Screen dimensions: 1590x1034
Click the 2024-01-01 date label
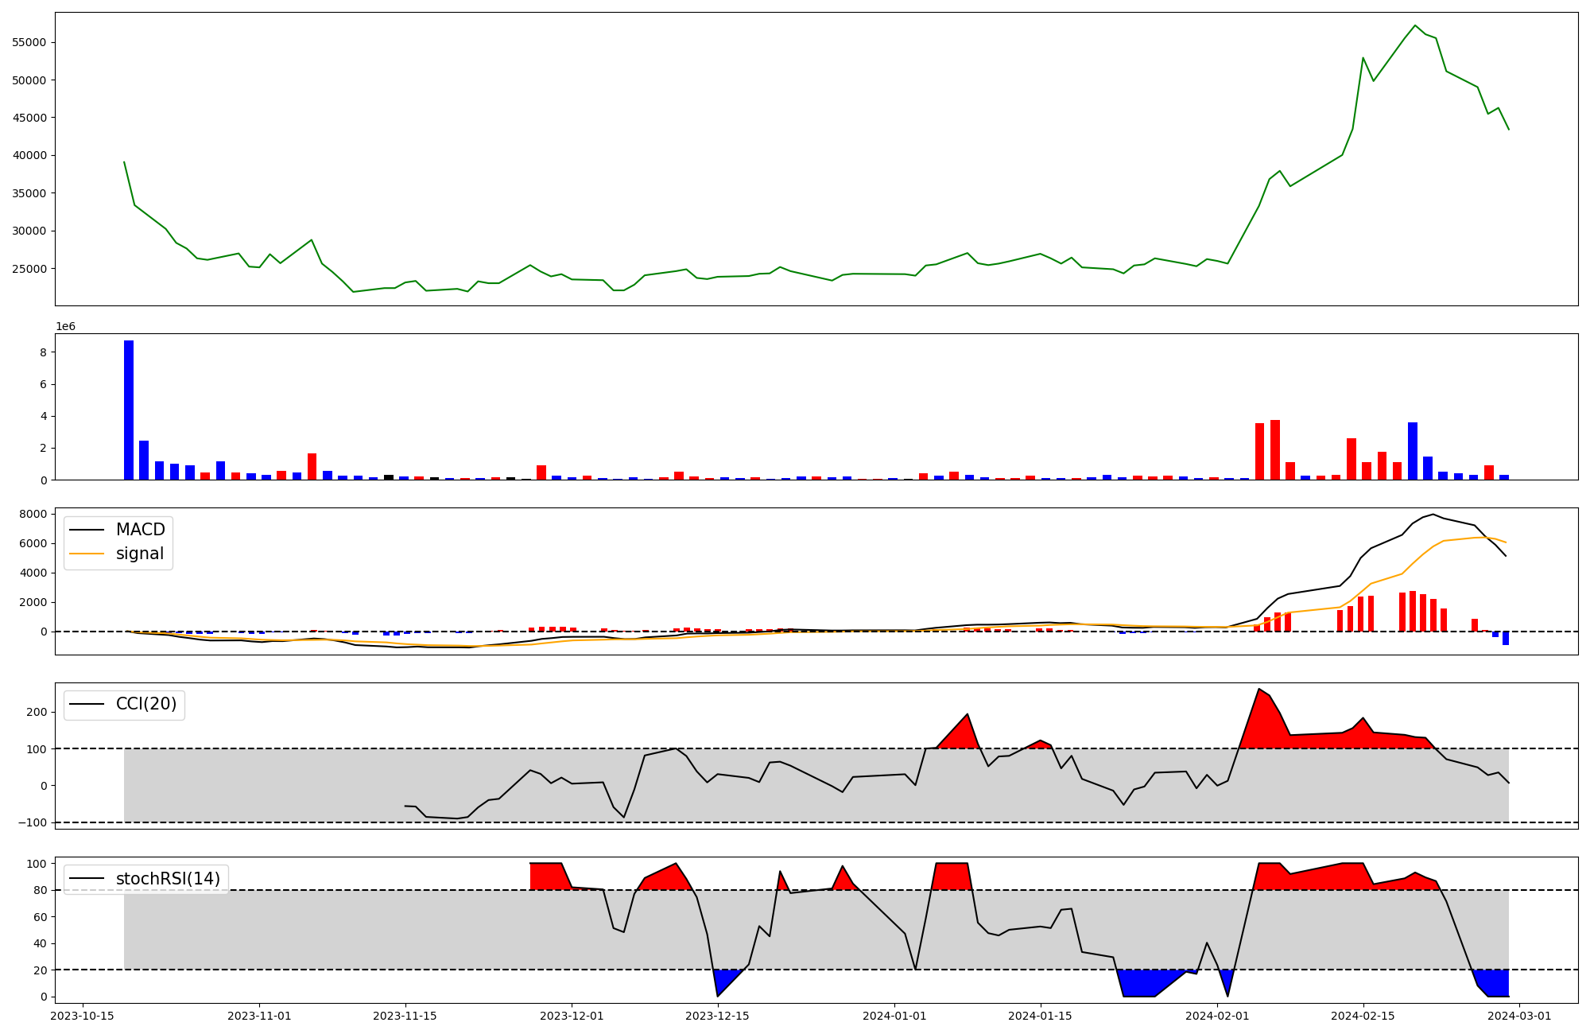pos(894,1016)
